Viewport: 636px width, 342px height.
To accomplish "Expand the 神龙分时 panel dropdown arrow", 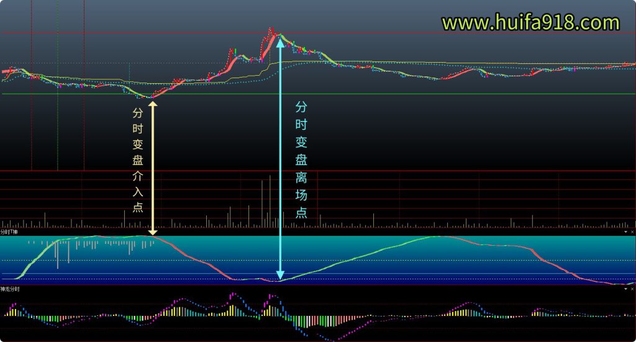I will coord(625,289).
